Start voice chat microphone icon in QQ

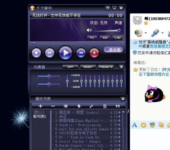[155, 33]
